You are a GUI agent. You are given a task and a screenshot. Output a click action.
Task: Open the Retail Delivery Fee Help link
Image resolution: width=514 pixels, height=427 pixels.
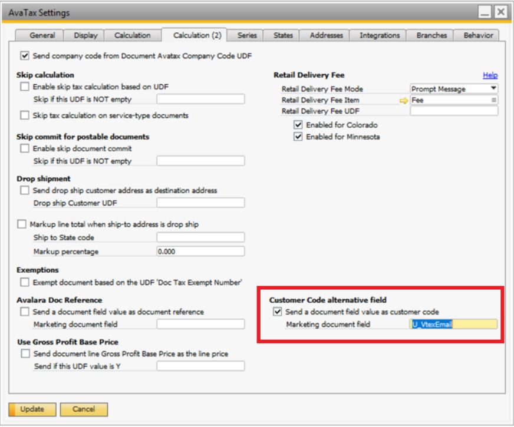tap(490, 75)
